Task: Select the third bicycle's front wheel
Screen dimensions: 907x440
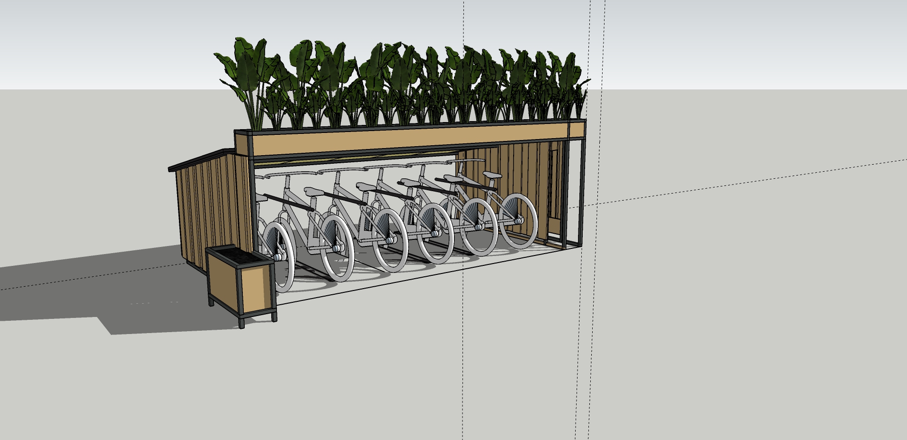Action: click(390, 240)
